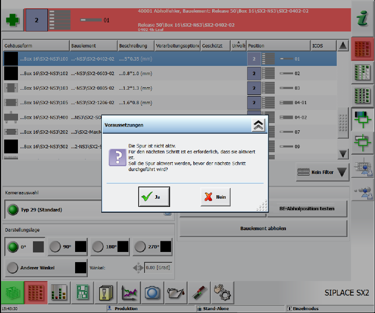Sort by Gehäuseform column header
Viewport: 375px width, 313px height.
click(36, 46)
